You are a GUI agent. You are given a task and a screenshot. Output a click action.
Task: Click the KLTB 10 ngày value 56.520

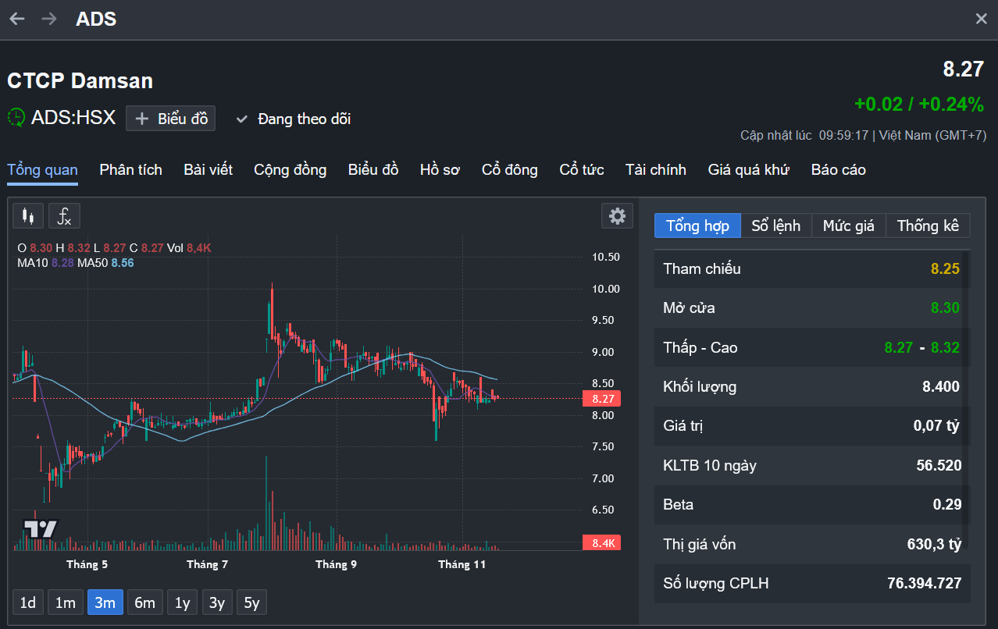click(x=939, y=465)
